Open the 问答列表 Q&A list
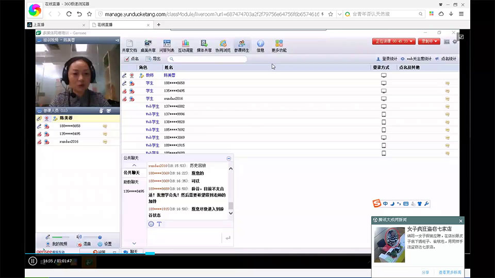 click(167, 46)
